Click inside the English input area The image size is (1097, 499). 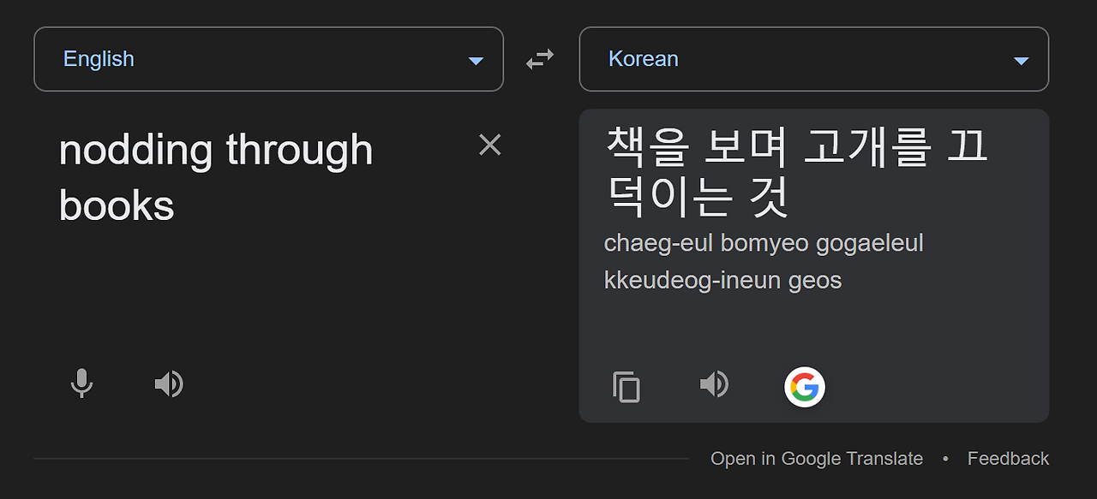click(257, 274)
